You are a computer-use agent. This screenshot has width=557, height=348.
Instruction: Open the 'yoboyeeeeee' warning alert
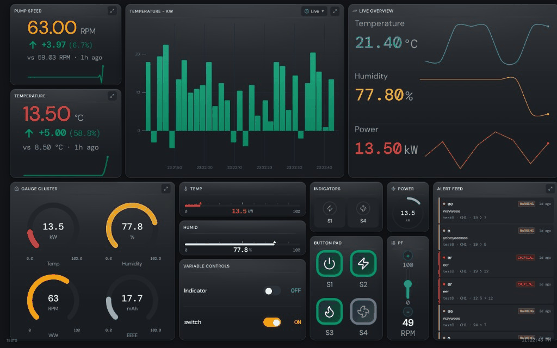496,237
